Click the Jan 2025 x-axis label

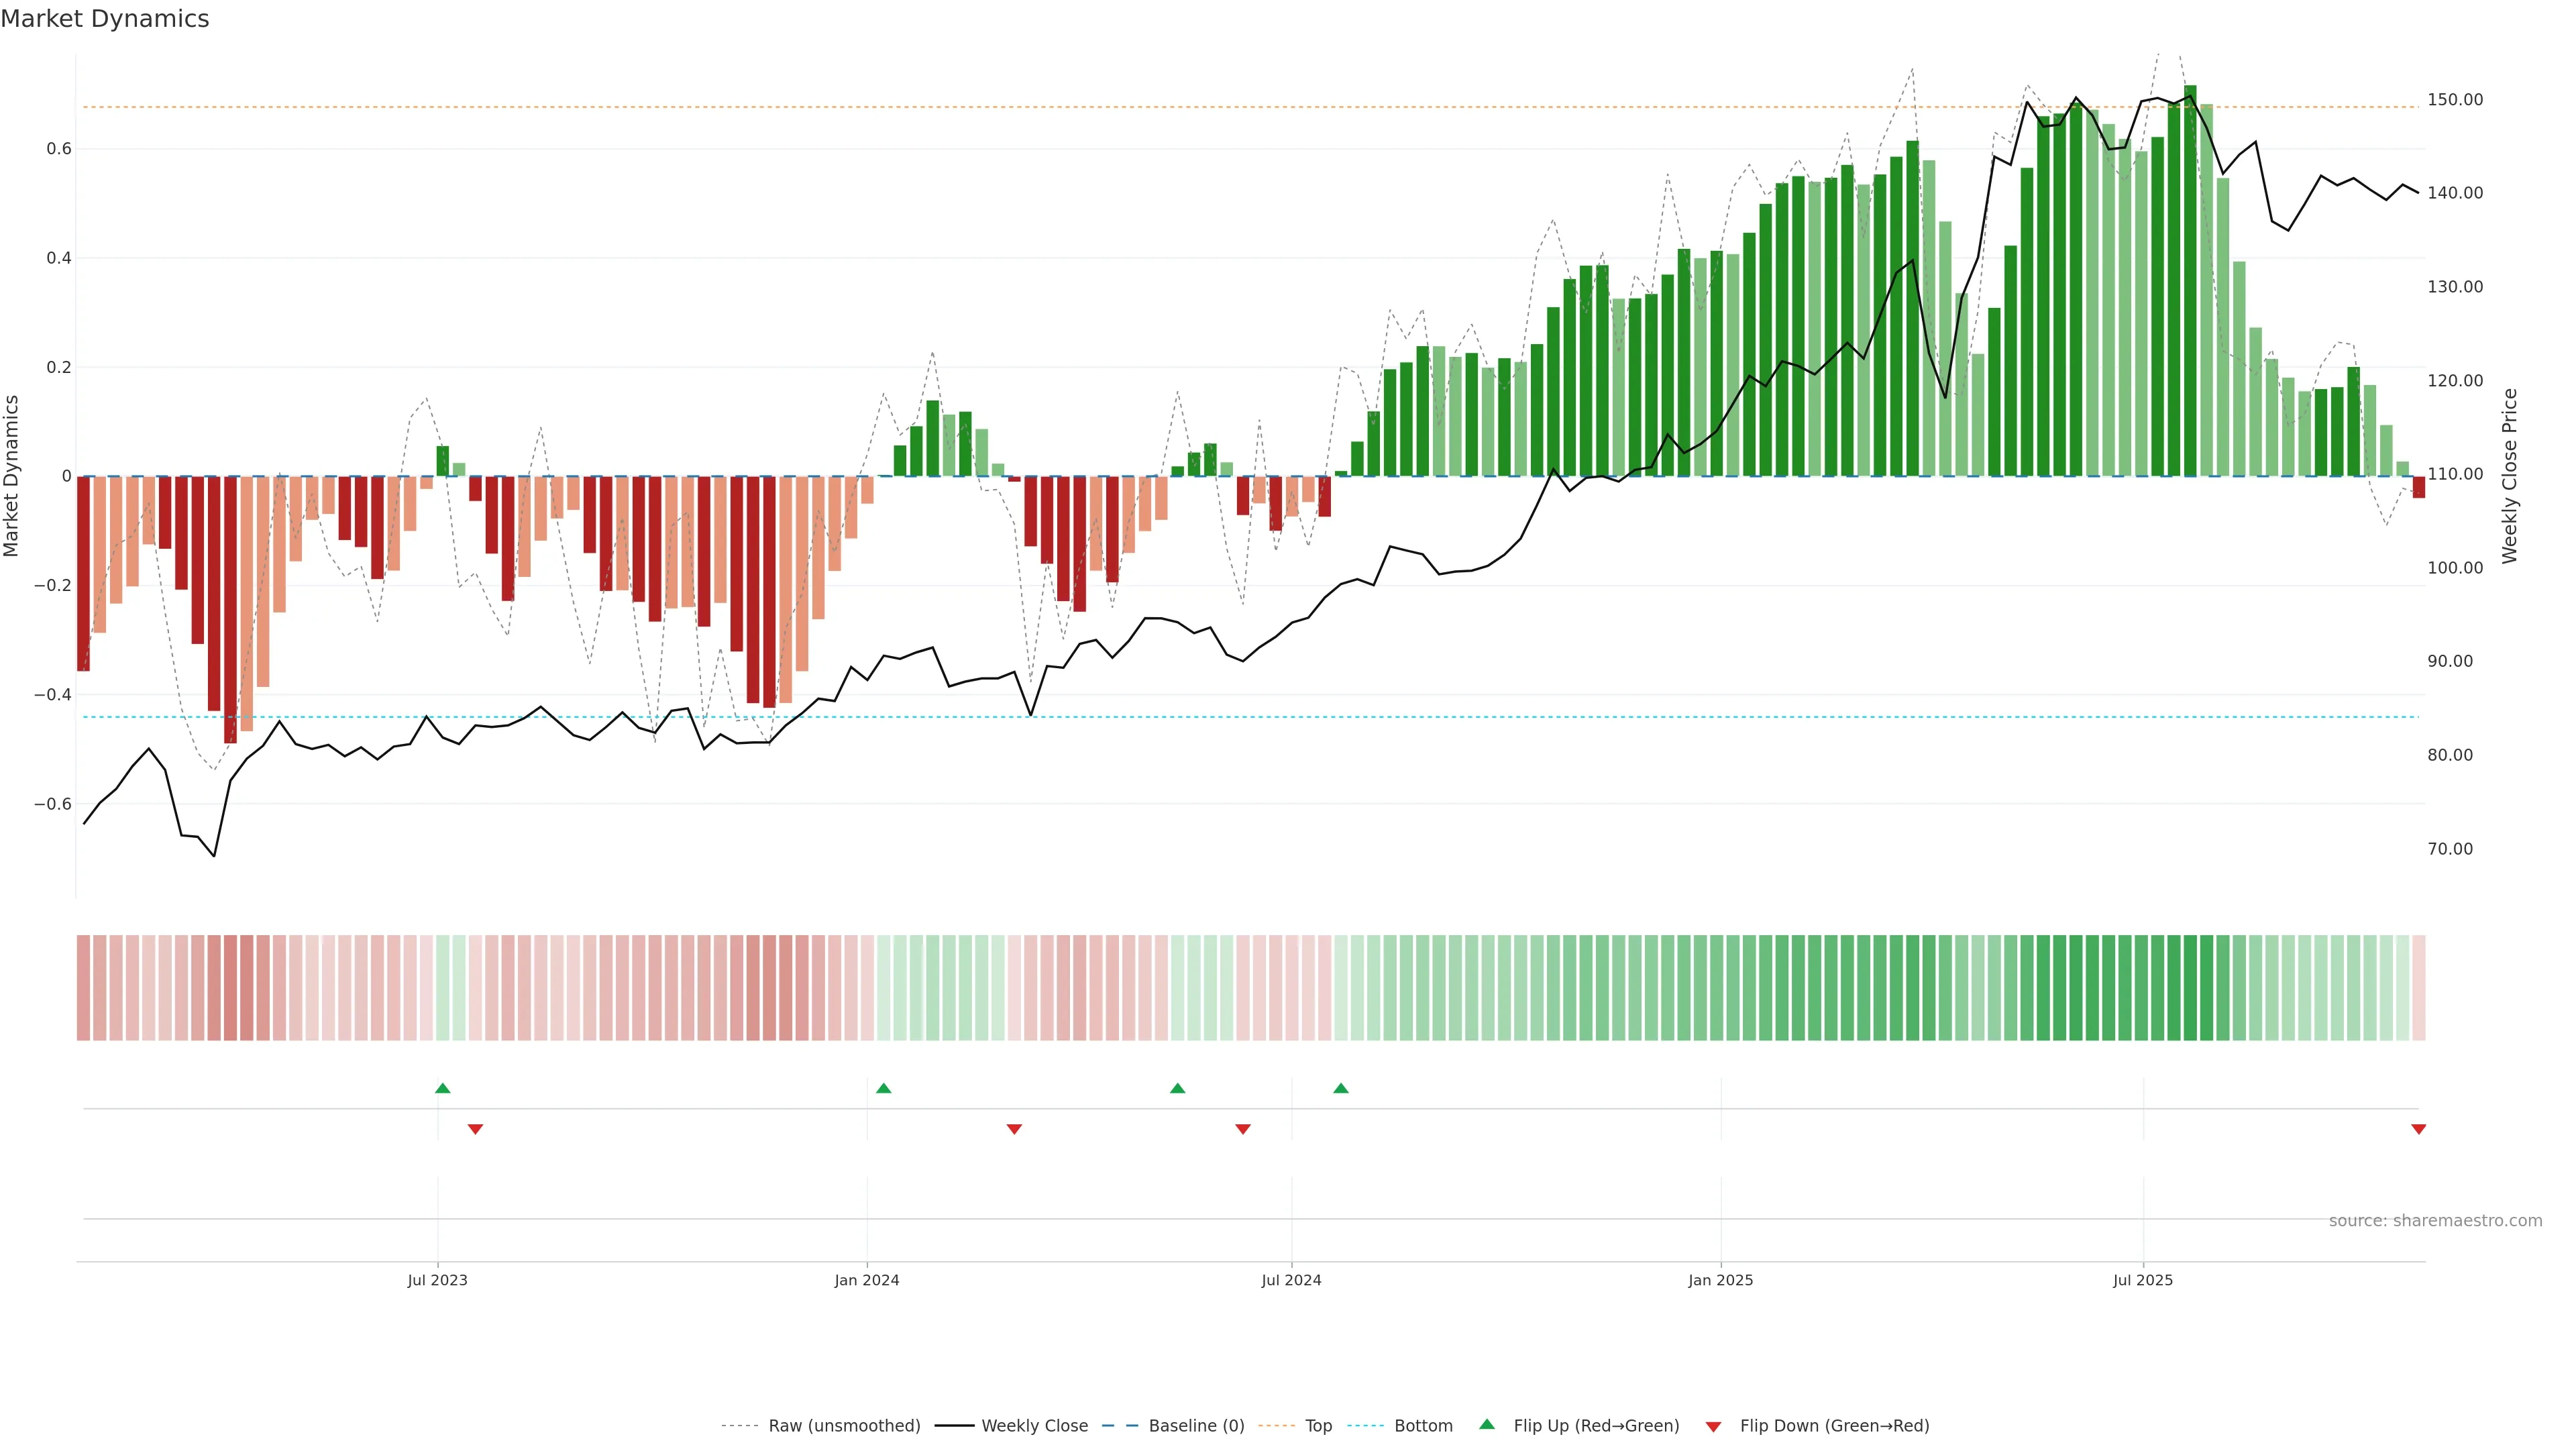1720,1280
